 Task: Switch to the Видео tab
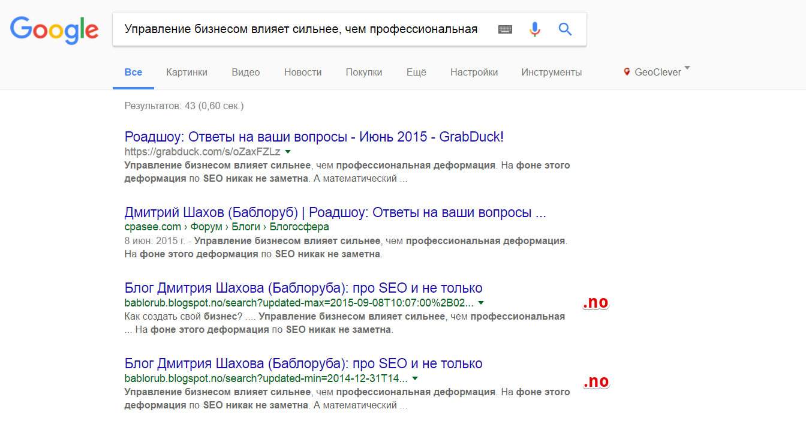coord(246,72)
